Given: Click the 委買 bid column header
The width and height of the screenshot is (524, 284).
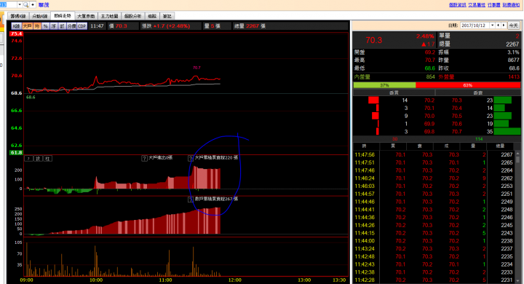Looking at the screenshot, I should point(394,92).
